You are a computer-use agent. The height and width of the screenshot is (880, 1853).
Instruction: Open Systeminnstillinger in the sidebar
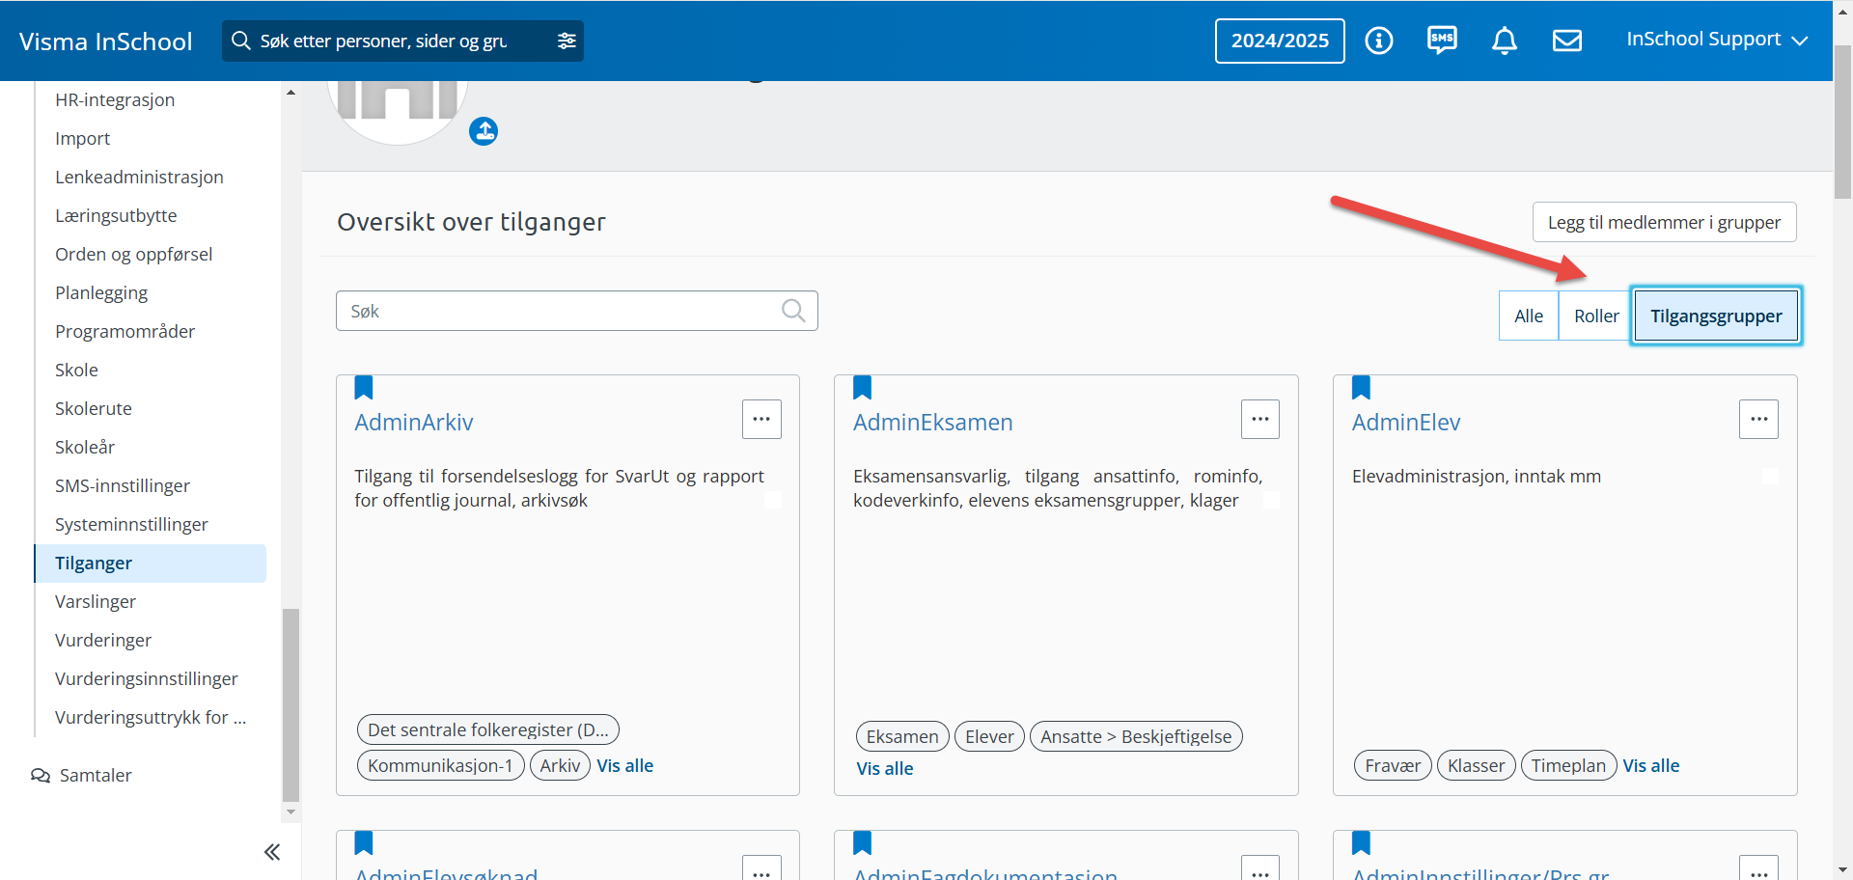click(131, 525)
